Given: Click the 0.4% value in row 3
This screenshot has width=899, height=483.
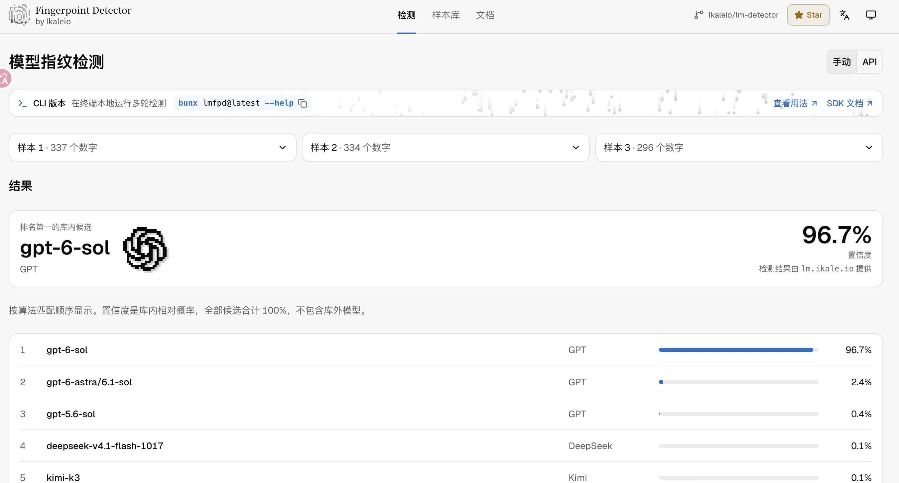Looking at the screenshot, I should [861, 414].
